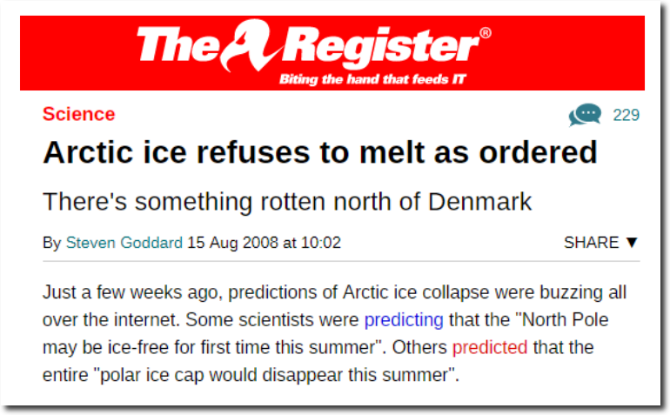Click the word "The" in masthead
The width and height of the screenshot is (670, 415).
point(178,47)
